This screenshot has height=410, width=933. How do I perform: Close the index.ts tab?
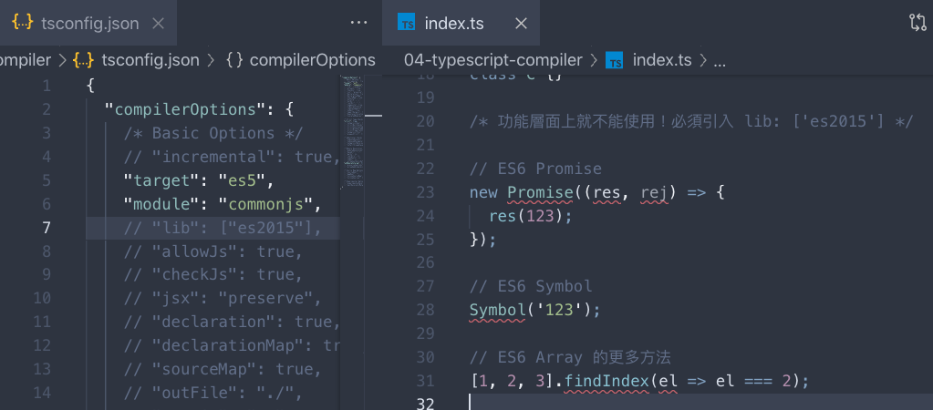[522, 23]
